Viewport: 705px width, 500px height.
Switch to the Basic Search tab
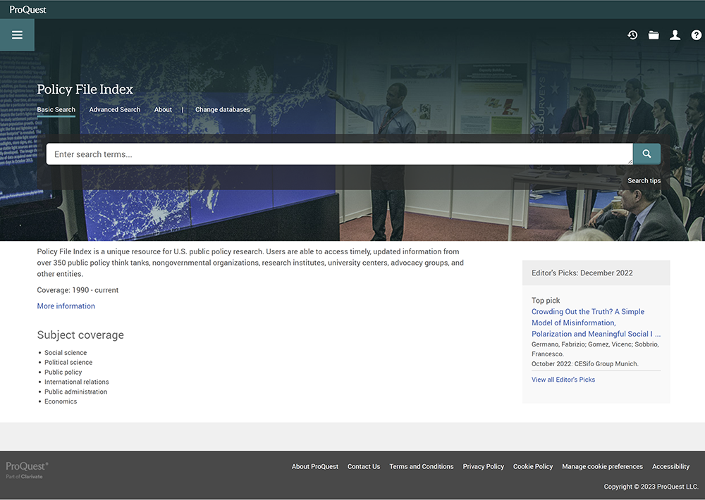pos(56,110)
